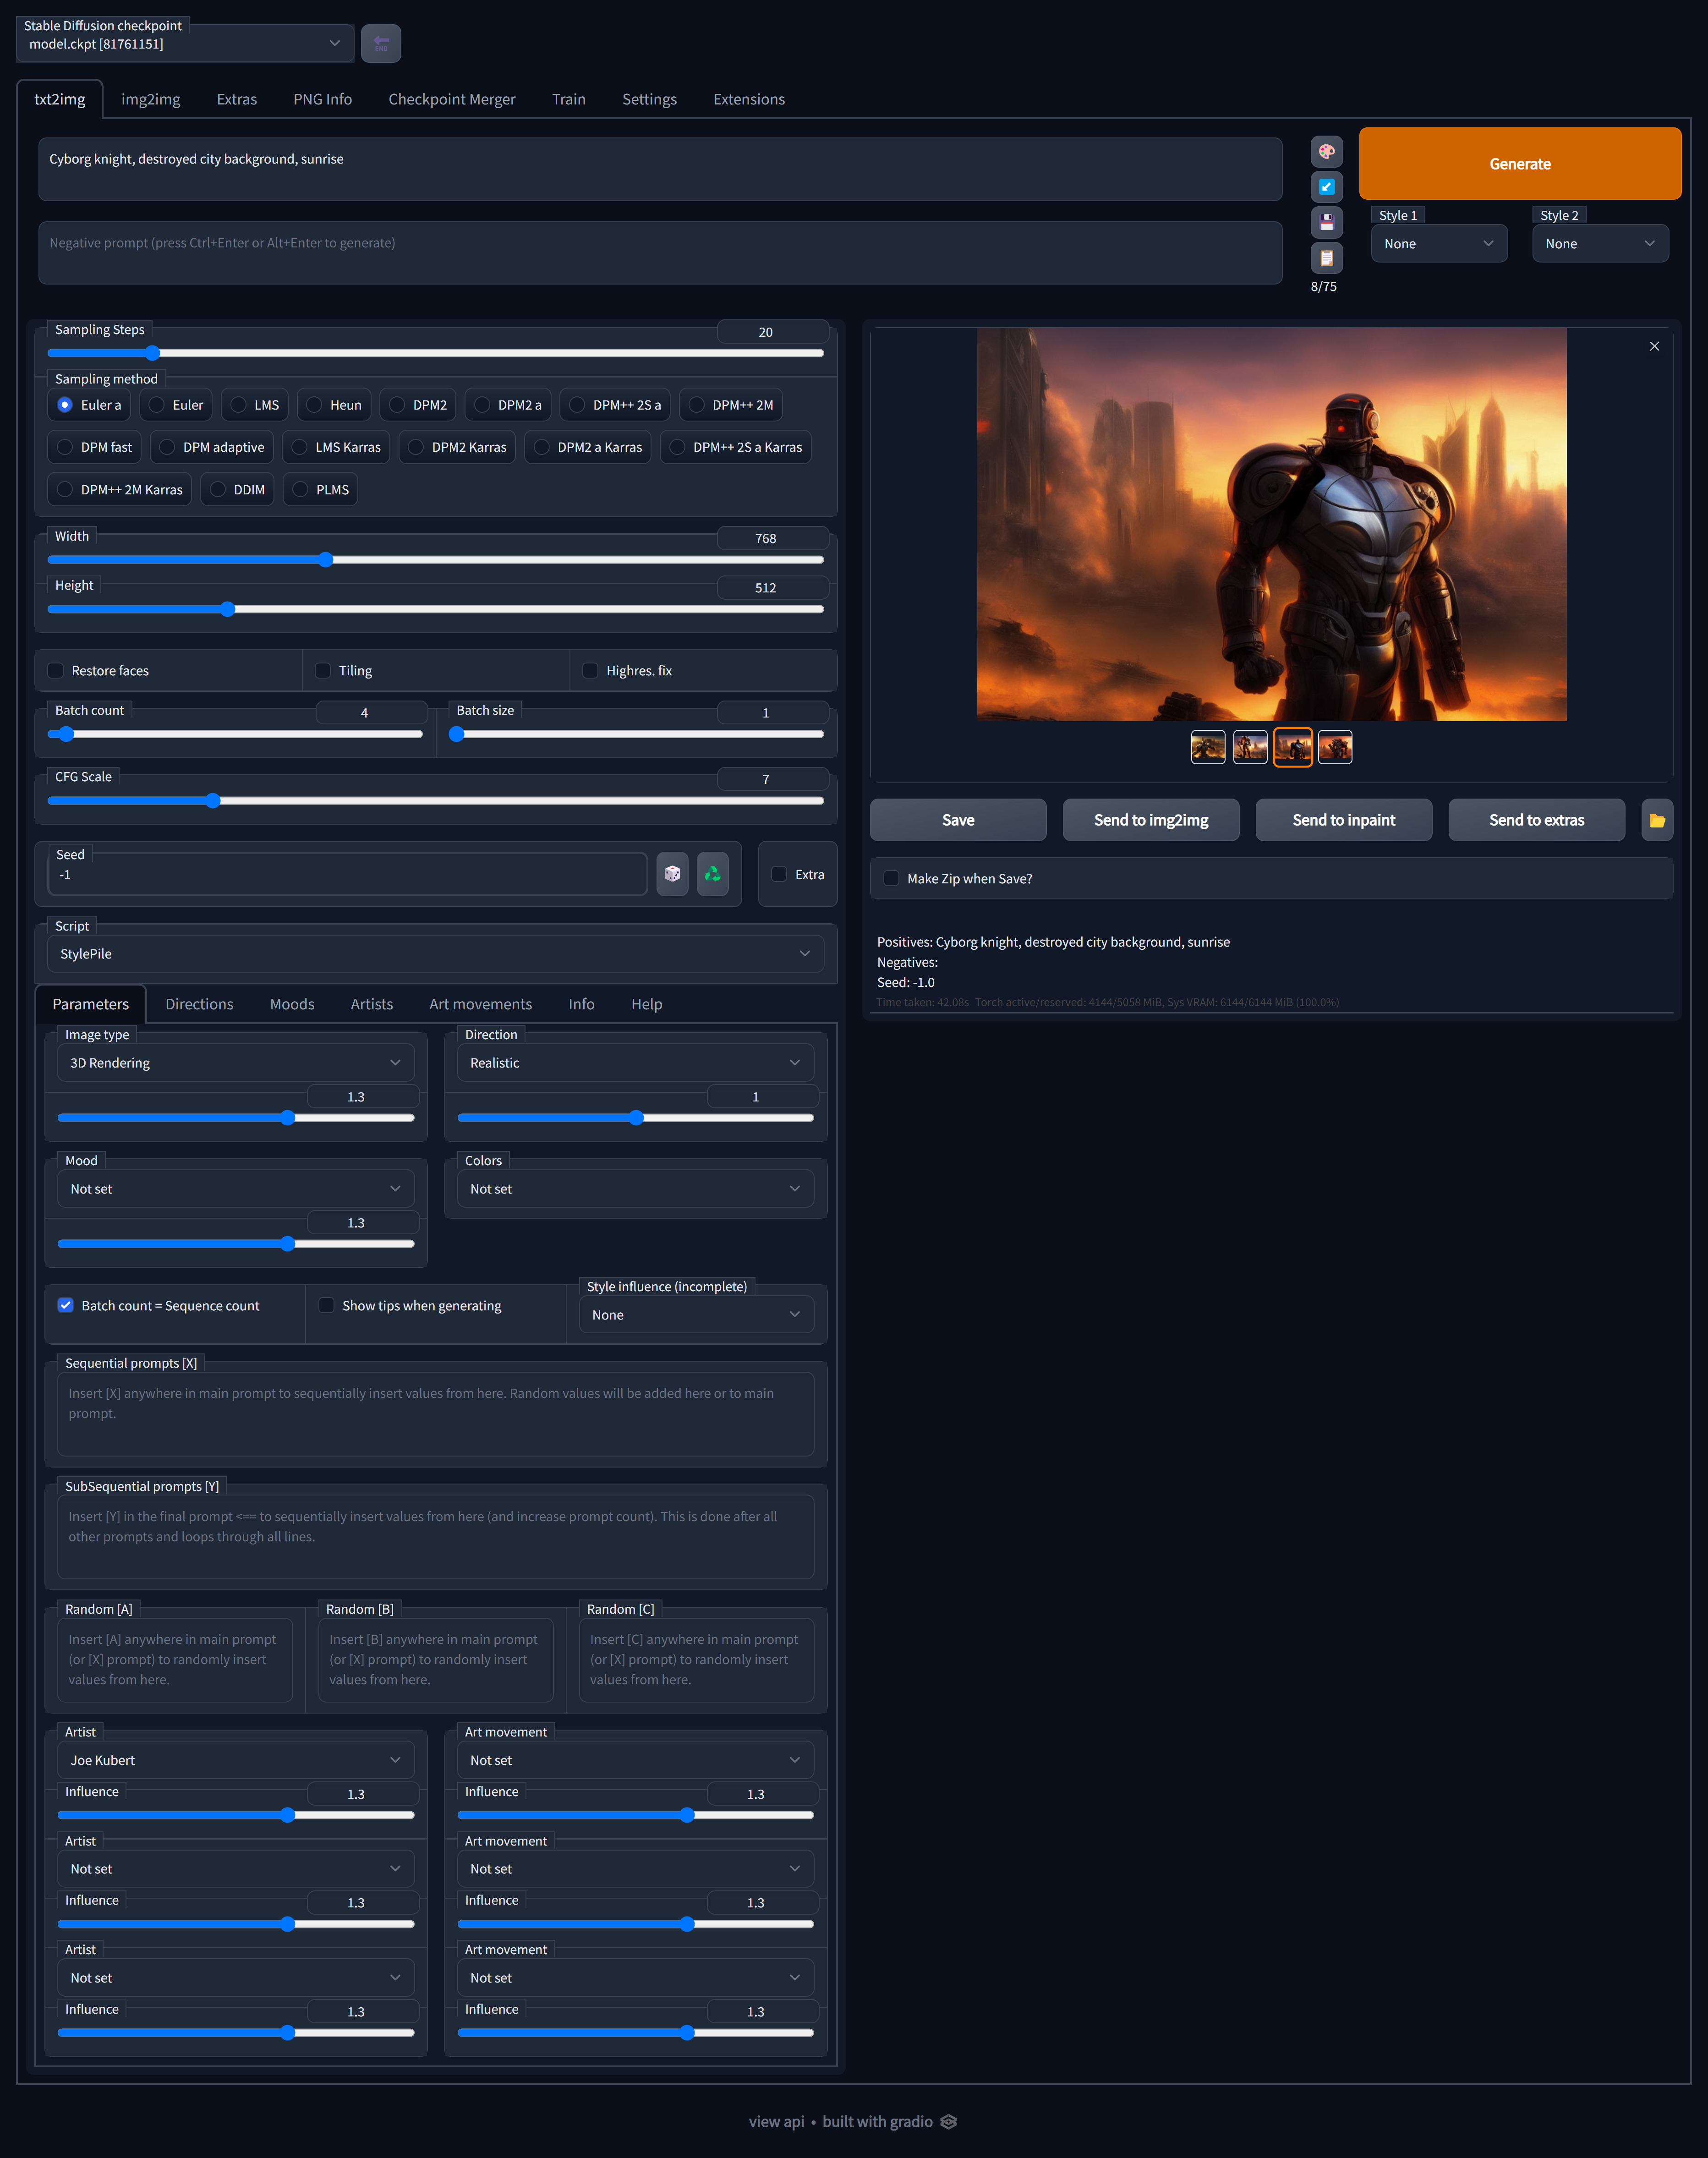1708x2158 pixels.
Task: Click the green recycle reuse seed icon
Action: (712, 874)
